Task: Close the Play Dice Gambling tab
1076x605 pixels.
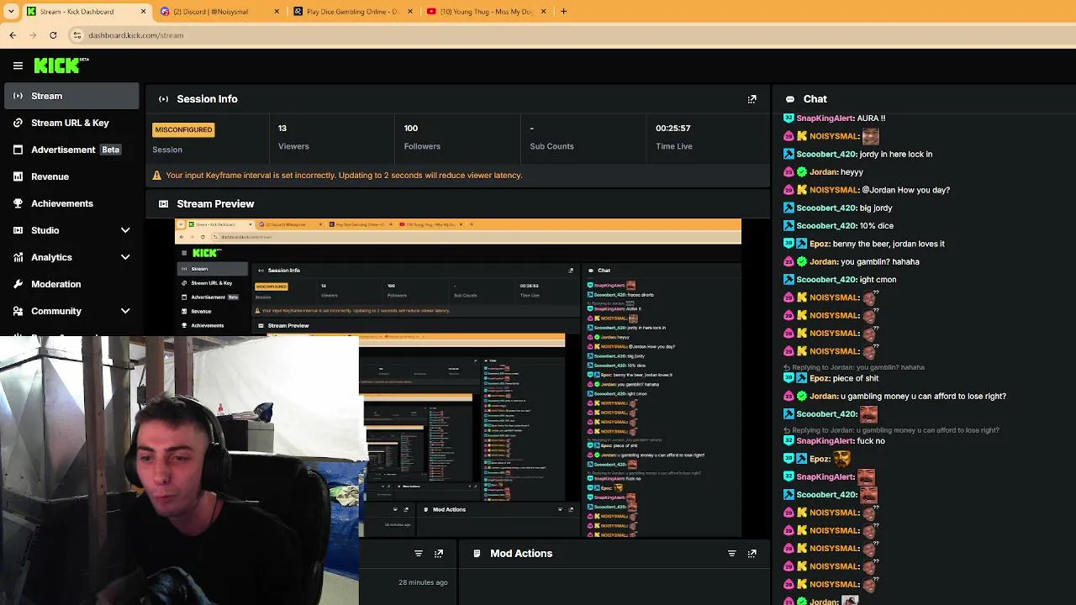Action: [x=410, y=12]
